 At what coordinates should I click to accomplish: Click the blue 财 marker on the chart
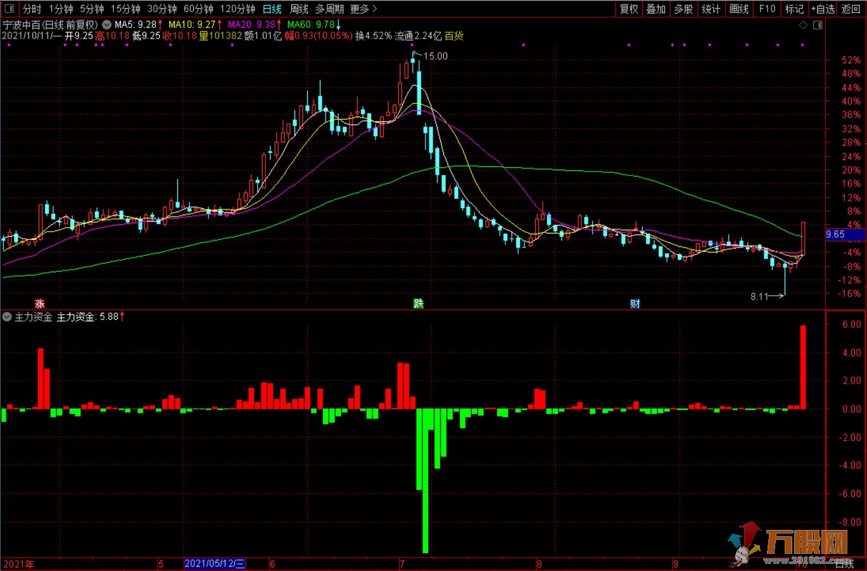635,304
